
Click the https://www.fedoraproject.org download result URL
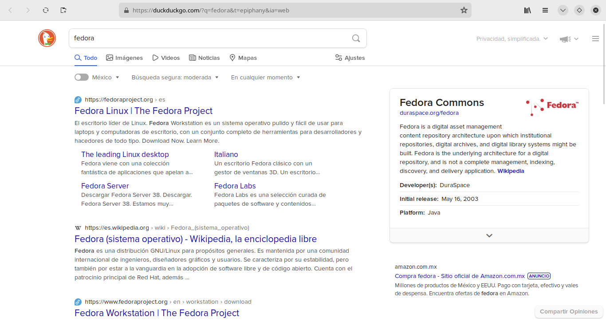168,302
